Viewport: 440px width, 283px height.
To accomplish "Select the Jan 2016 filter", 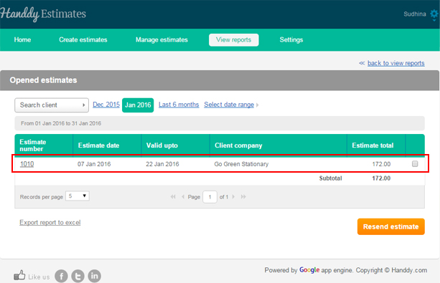I will 138,105.
